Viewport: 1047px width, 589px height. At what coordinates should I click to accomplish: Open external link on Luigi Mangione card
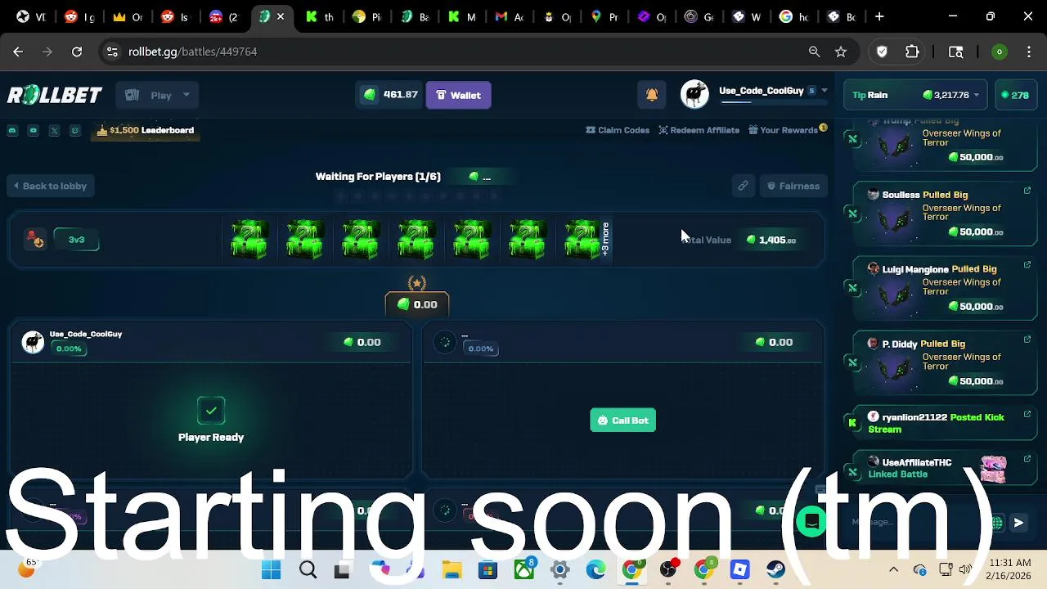point(1027,265)
